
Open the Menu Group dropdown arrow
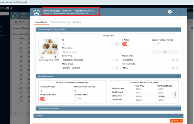point(117,68)
